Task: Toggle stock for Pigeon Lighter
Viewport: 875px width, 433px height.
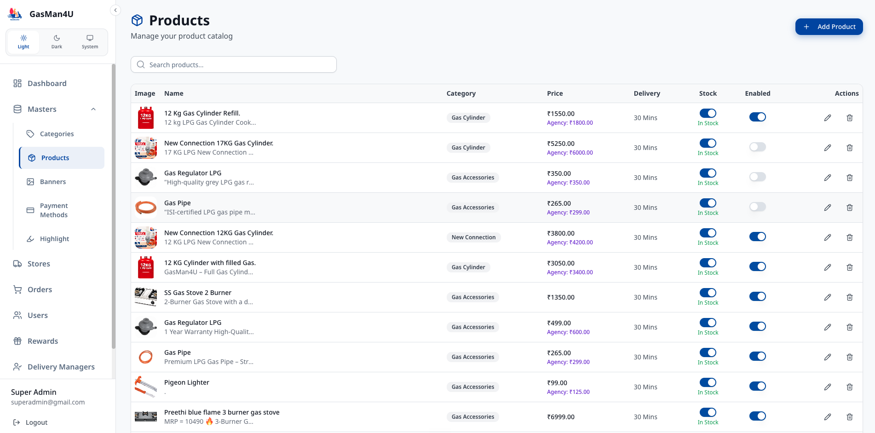Action: [x=708, y=382]
